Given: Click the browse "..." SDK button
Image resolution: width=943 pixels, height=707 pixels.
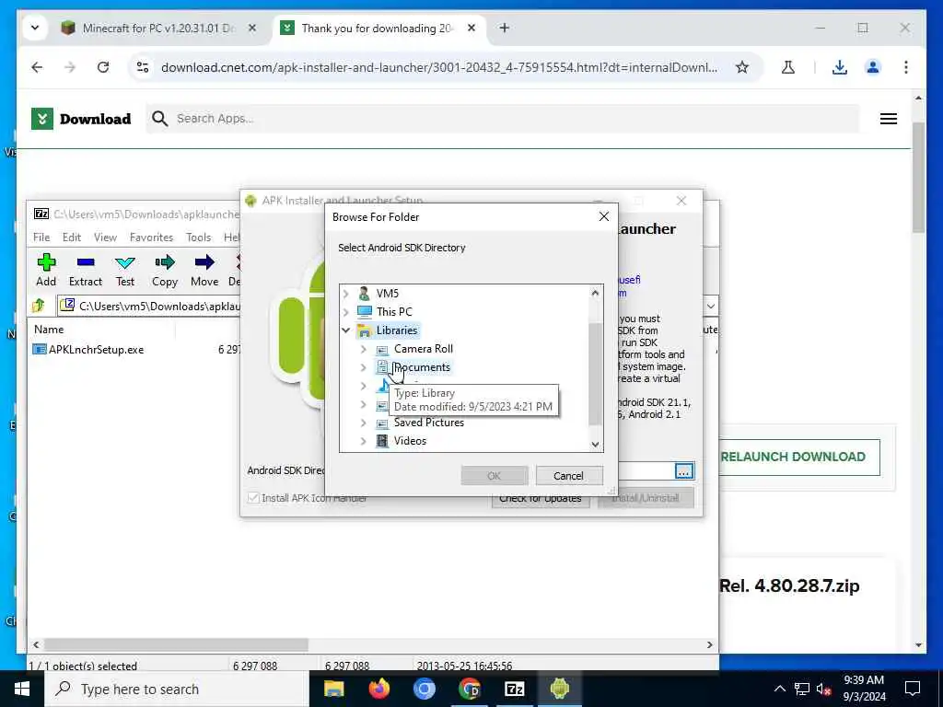Looking at the screenshot, I should pyautogui.click(x=684, y=470).
